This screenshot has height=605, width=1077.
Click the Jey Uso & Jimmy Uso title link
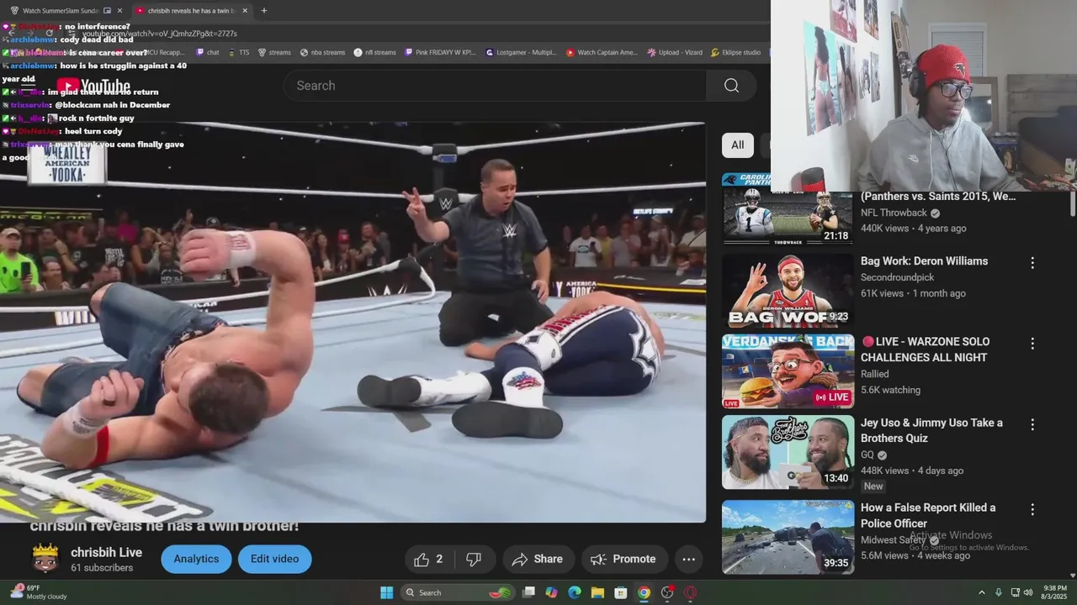[x=931, y=430]
